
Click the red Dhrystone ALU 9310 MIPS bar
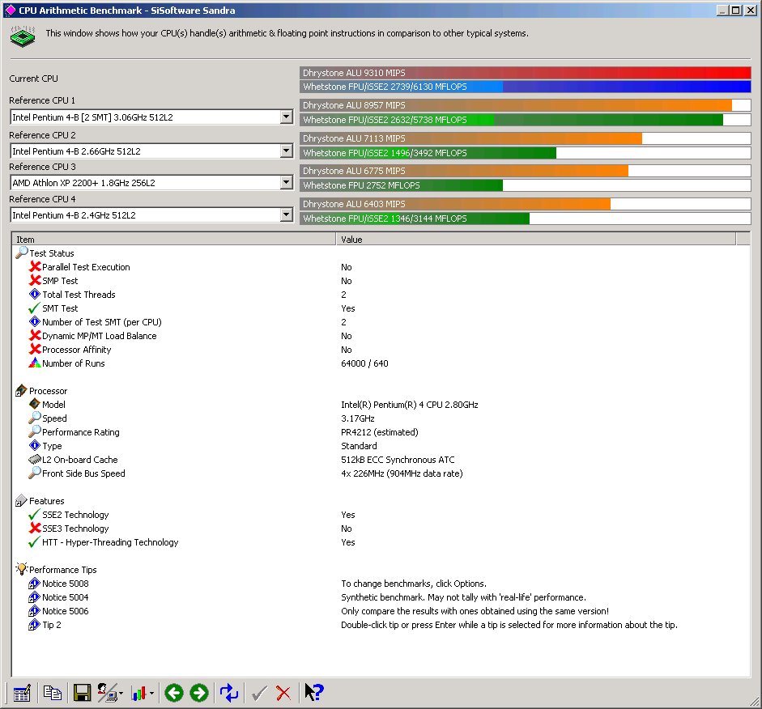[x=526, y=73]
